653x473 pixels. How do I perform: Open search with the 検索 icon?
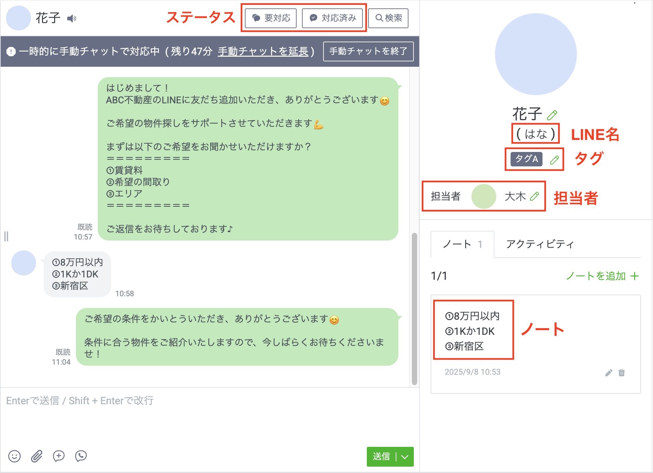click(x=388, y=18)
